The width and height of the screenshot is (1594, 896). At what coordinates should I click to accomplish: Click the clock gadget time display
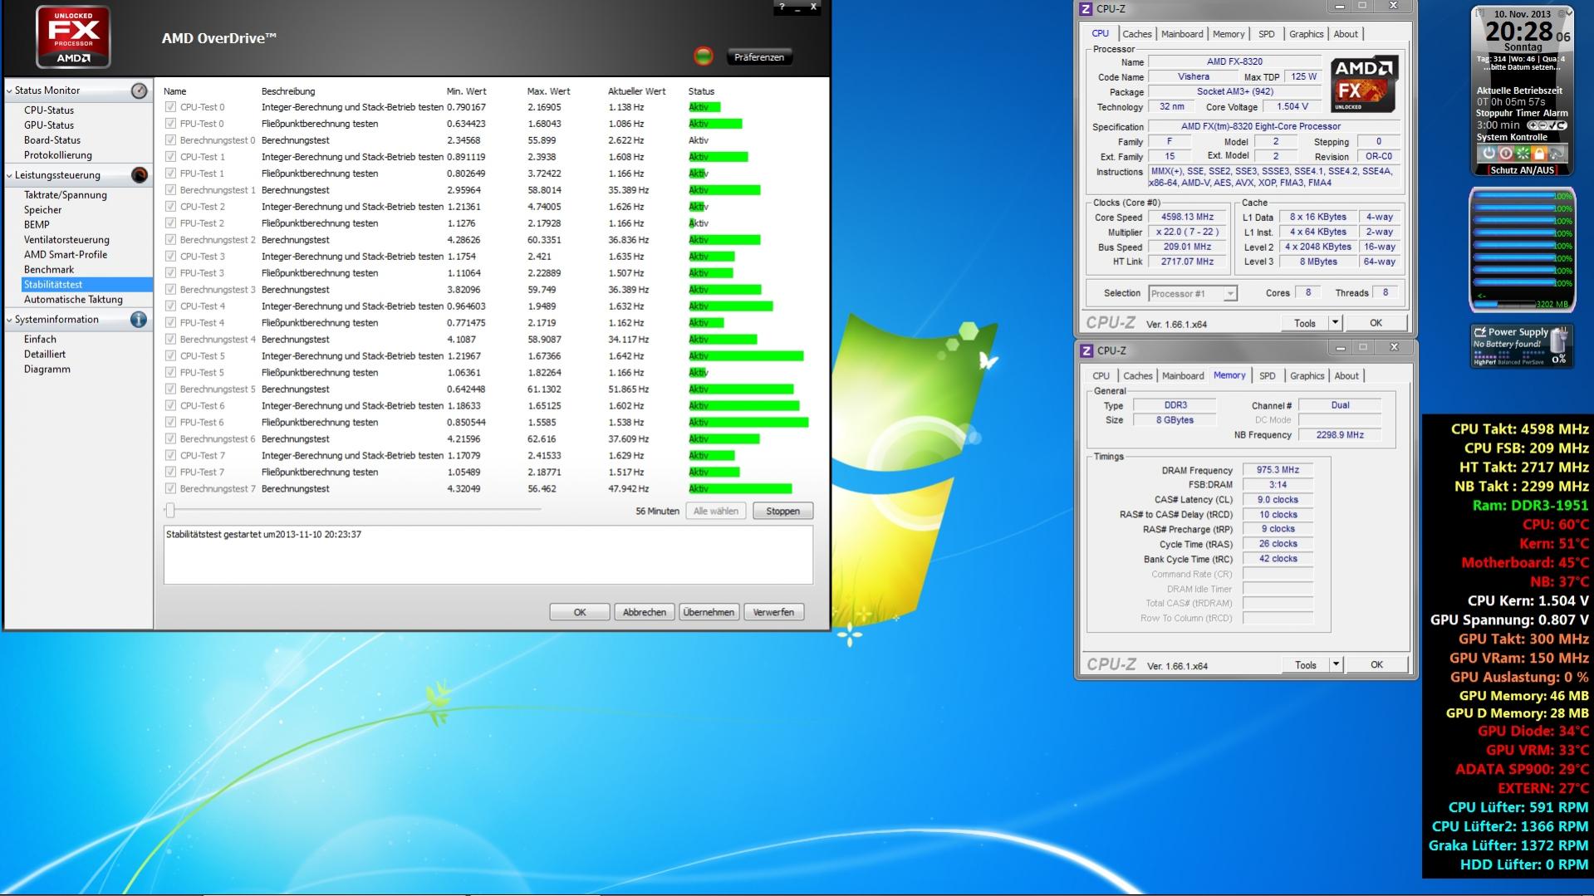click(x=1519, y=32)
